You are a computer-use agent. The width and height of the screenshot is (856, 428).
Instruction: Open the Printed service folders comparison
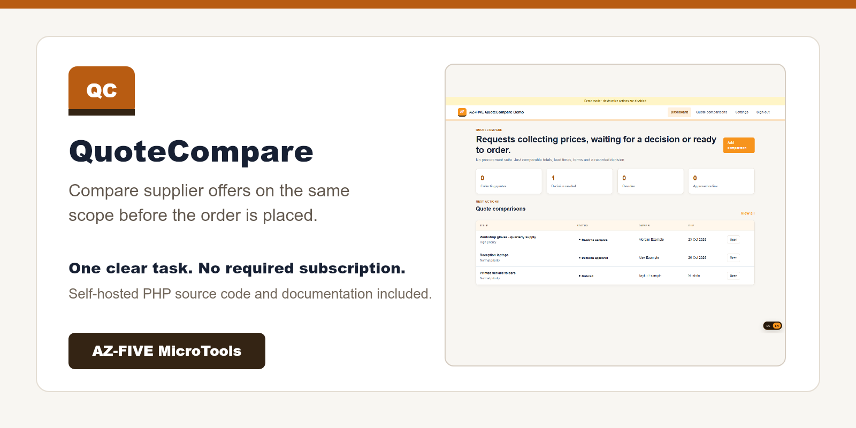(x=733, y=276)
